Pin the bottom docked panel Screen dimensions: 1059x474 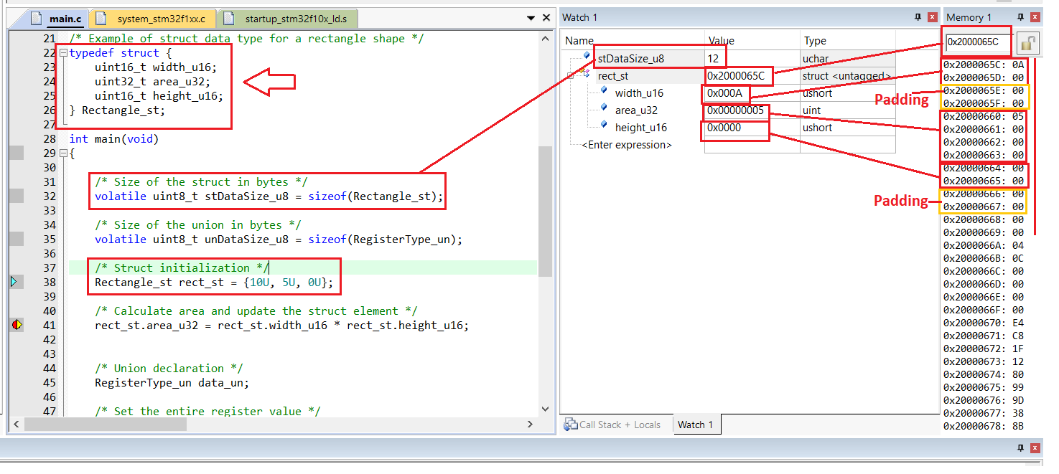tap(1021, 448)
